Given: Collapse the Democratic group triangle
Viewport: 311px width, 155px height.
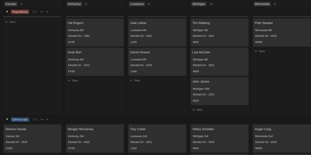Looking at the screenshot, I should click(x=7, y=119).
